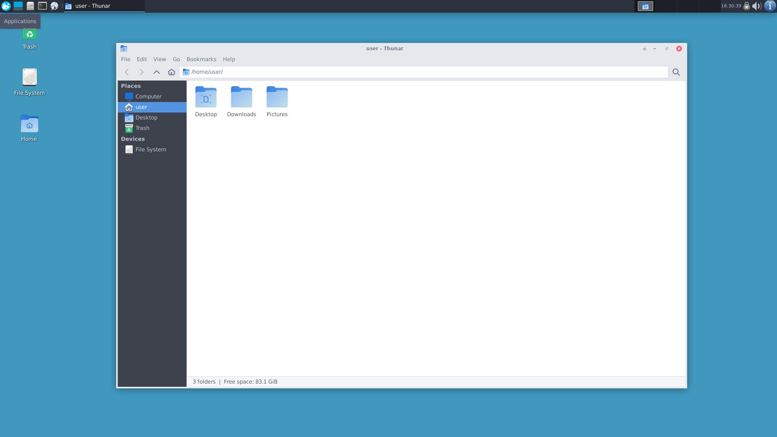This screenshot has width=777, height=437.
Task: Open parent folder with up arrow
Action: 156,72
